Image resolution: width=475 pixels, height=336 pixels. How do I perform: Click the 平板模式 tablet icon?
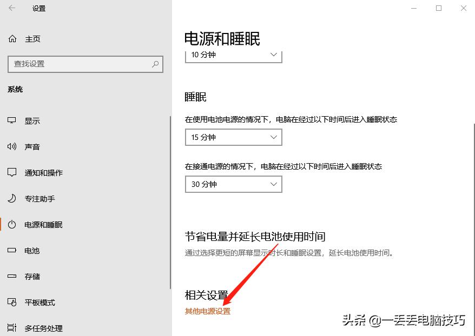point(12,302)
